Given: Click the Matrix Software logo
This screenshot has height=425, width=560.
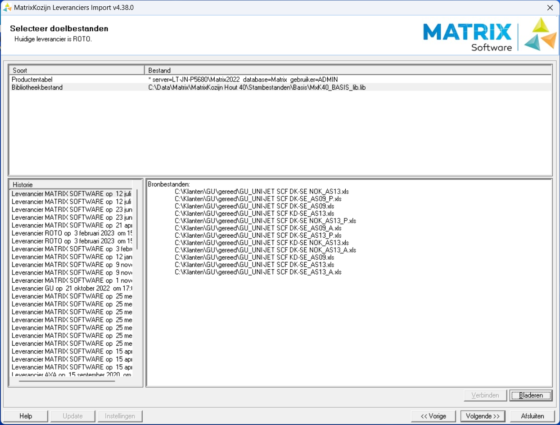Looking at the screenshot, I should point(490,34).
